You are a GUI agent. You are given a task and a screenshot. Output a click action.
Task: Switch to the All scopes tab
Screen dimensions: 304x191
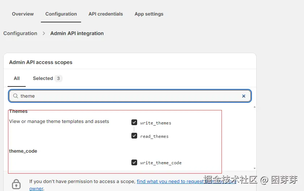click(x=17, y=78)
